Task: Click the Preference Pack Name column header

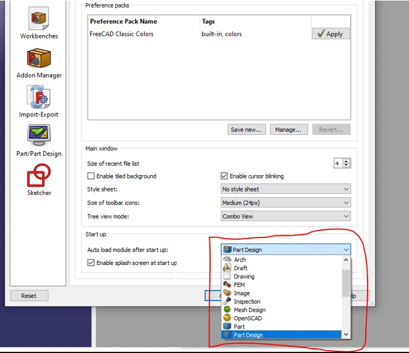Action: [x=144, y=22]
